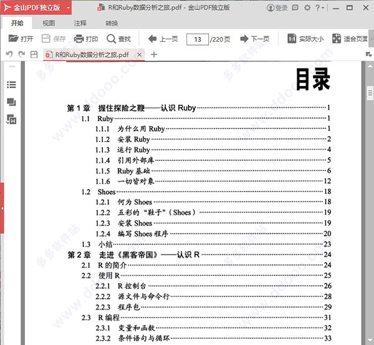This screenshot has width=374, height=345.
Task: Click TOC entry 1.2.4 编写 Shoes 程序
Action: (x=213, y=233)
